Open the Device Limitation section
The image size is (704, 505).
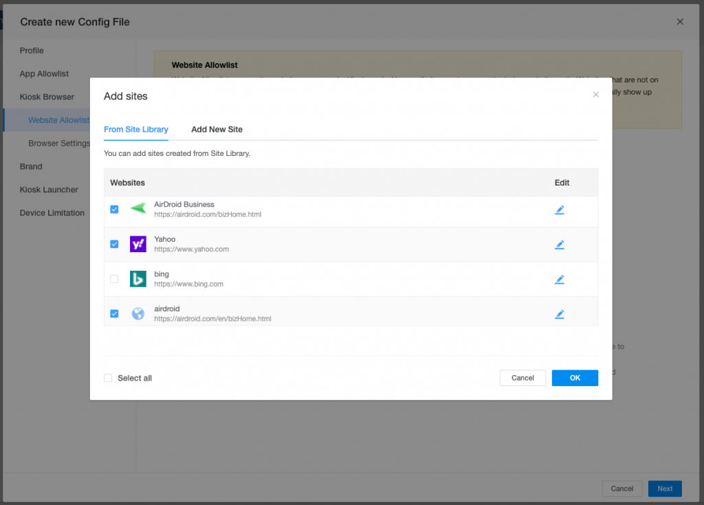(x=52, y=213)
